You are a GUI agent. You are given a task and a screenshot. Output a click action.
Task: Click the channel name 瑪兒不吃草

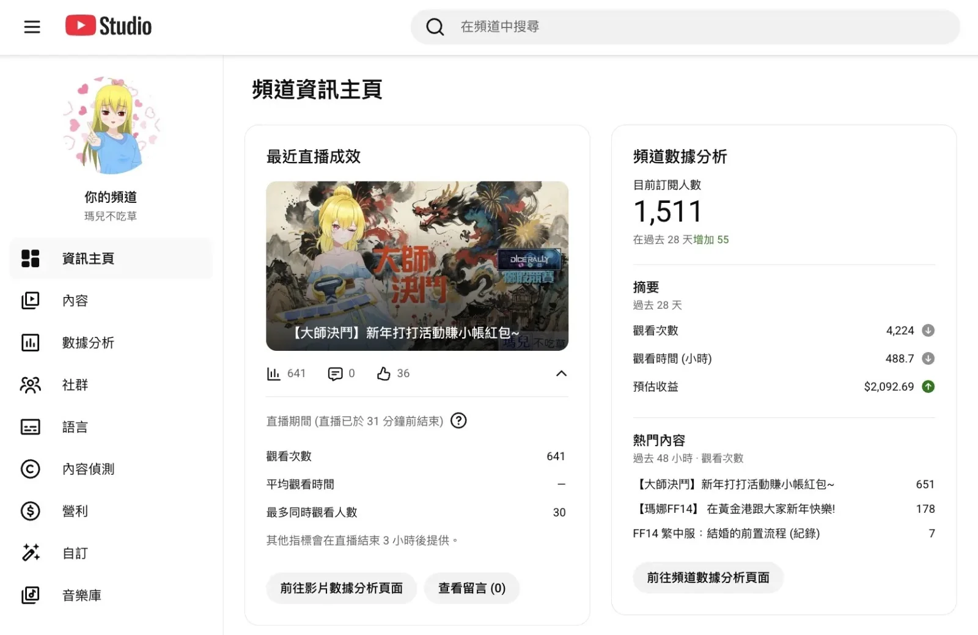point(111,216)
